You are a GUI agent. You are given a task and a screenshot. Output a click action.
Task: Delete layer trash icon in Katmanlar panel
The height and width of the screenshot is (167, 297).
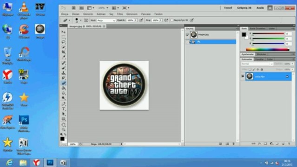(289, 144)
